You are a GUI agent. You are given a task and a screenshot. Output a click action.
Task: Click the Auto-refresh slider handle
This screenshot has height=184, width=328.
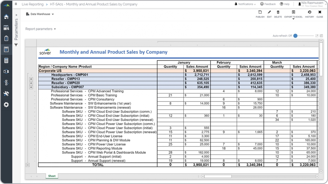[x=295, y=36]
